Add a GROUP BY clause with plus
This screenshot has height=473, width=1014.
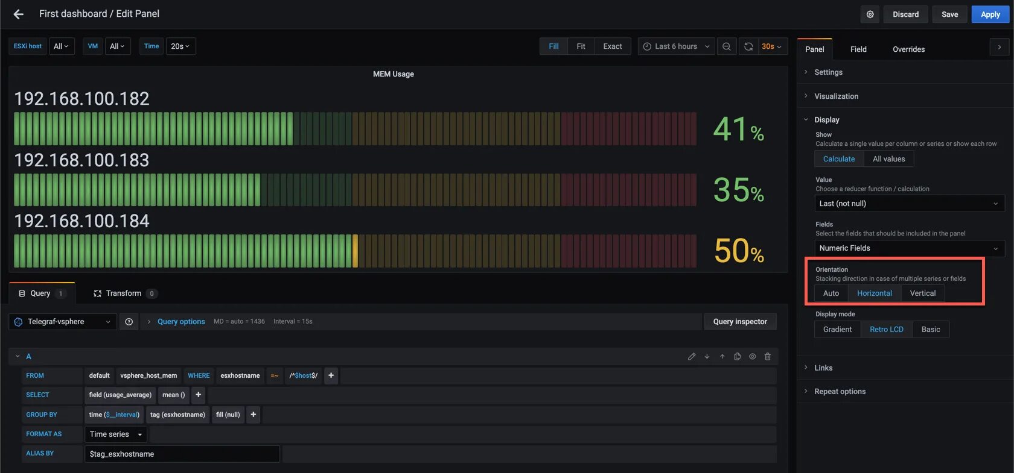pyautogui.click(x=253, y=415)
